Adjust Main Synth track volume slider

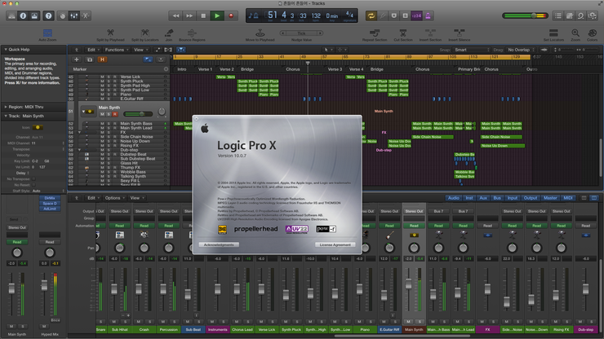coord(138,114)
